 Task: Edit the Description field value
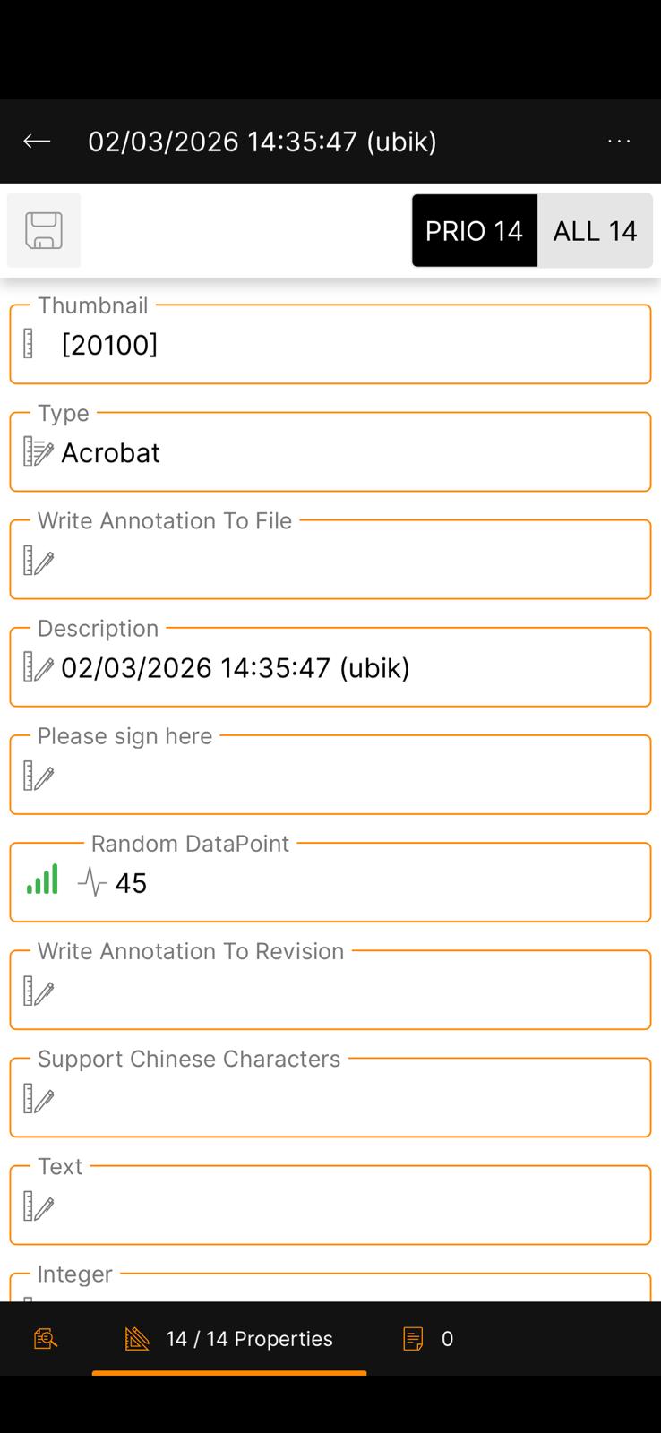236,668
